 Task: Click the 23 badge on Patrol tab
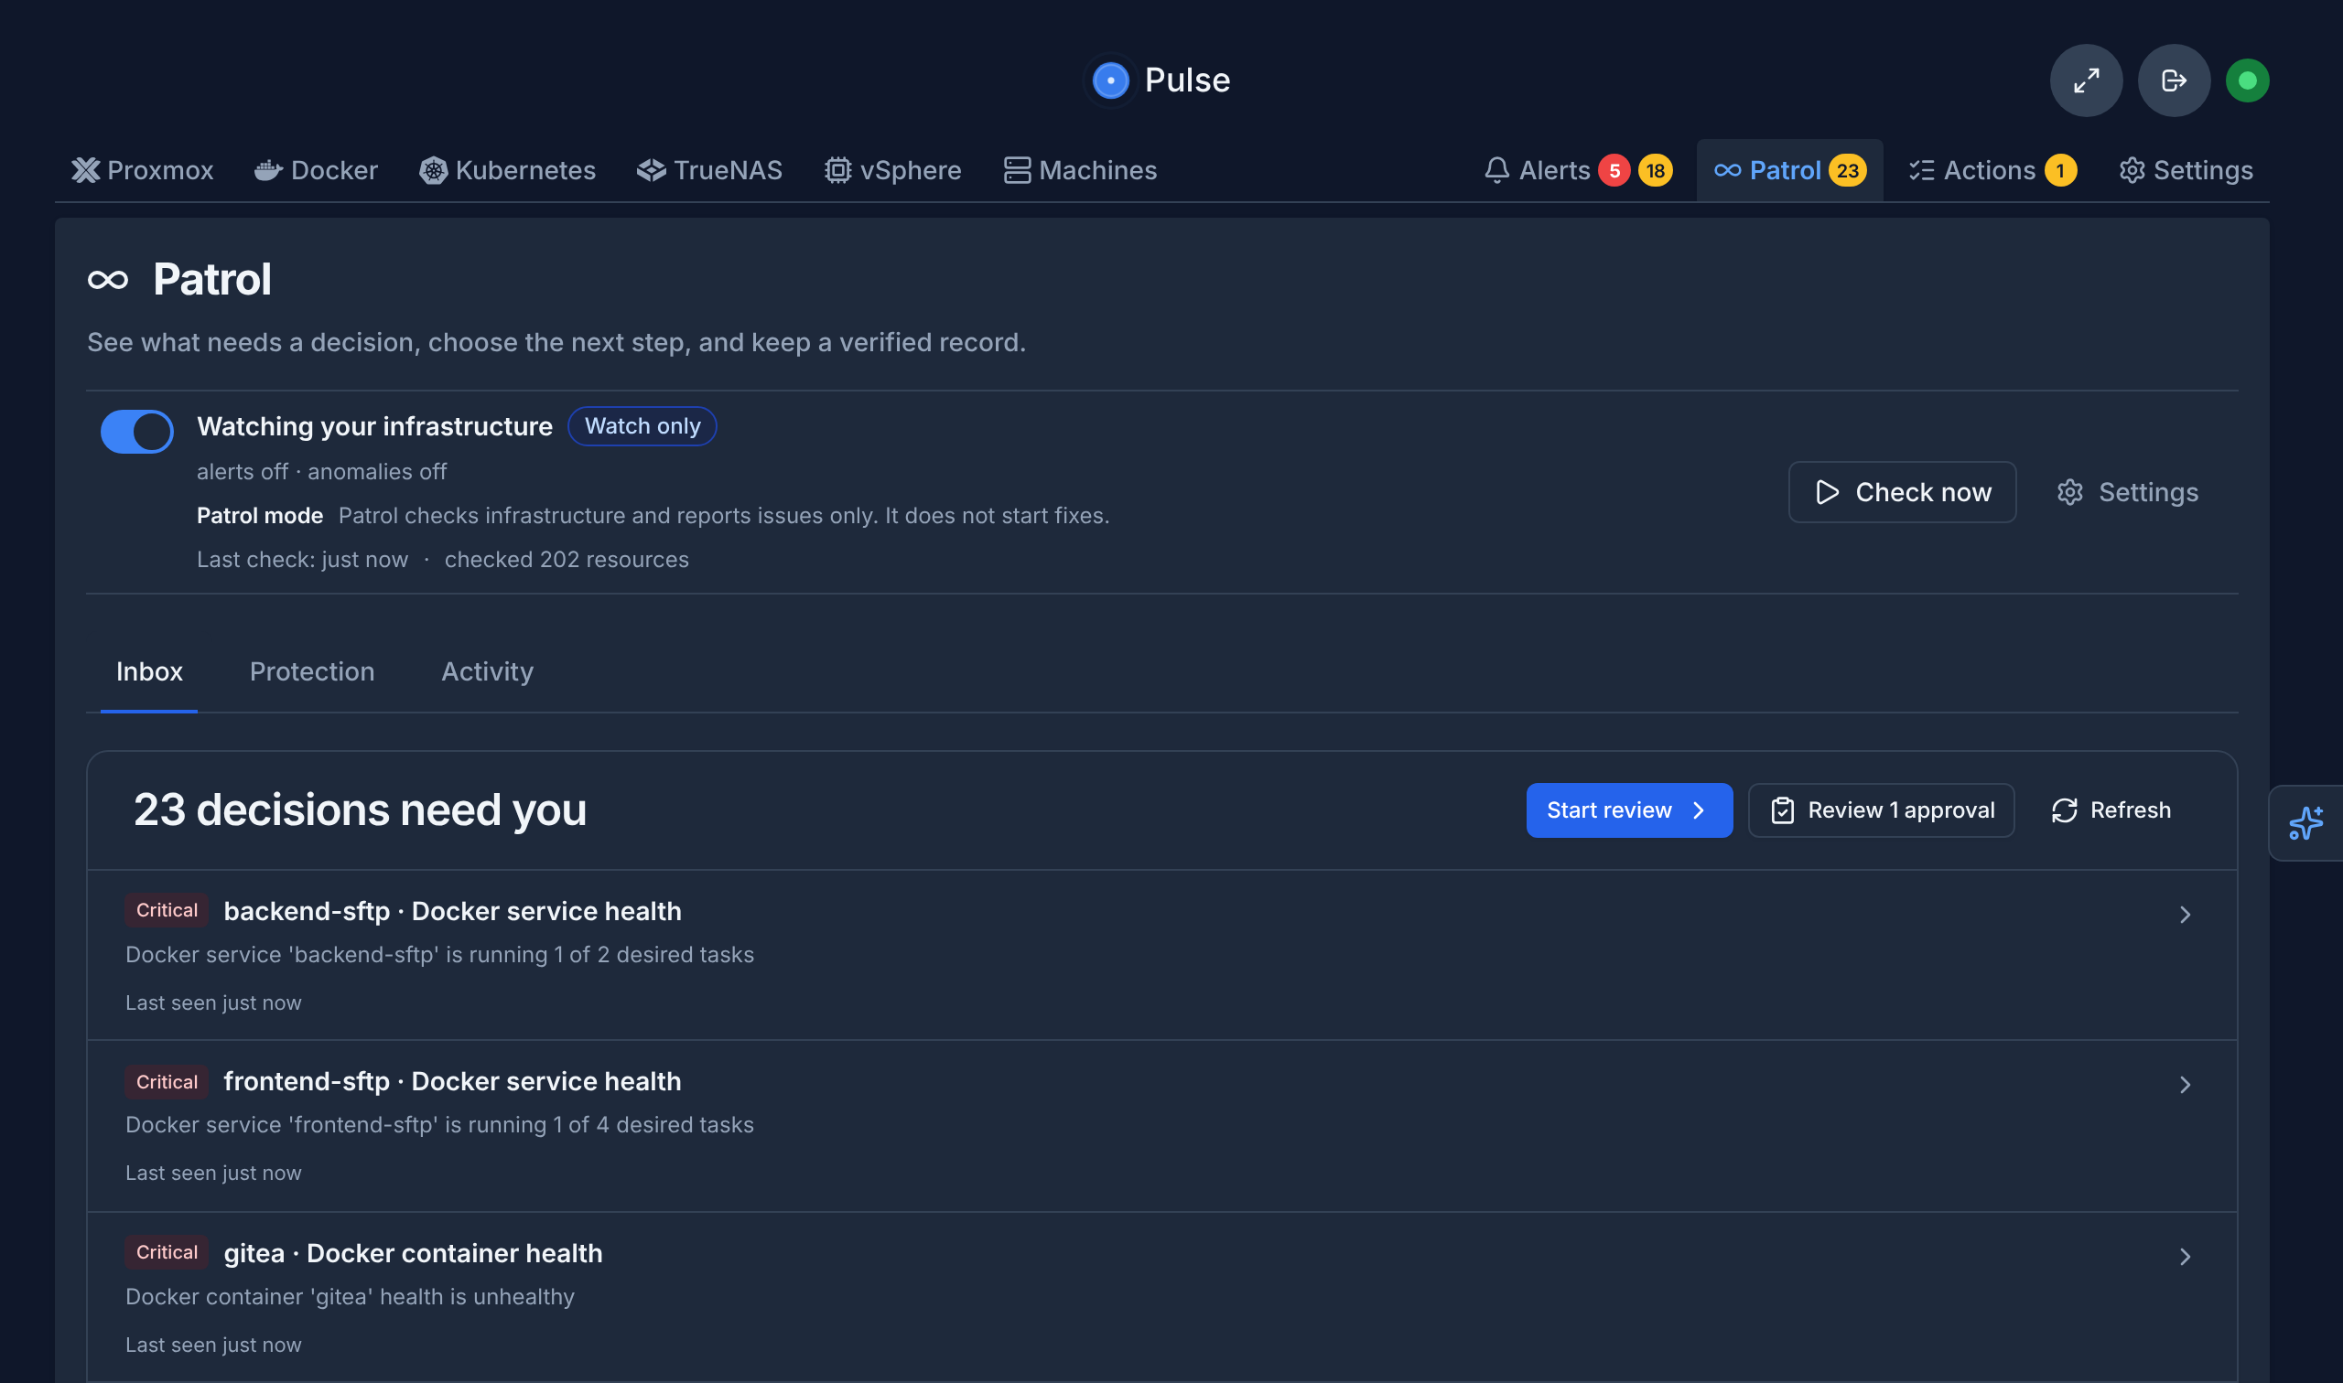[1847, 170]
